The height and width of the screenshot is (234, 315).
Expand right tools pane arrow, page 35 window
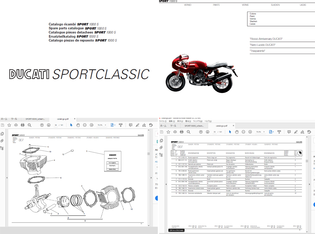point(309,184)
